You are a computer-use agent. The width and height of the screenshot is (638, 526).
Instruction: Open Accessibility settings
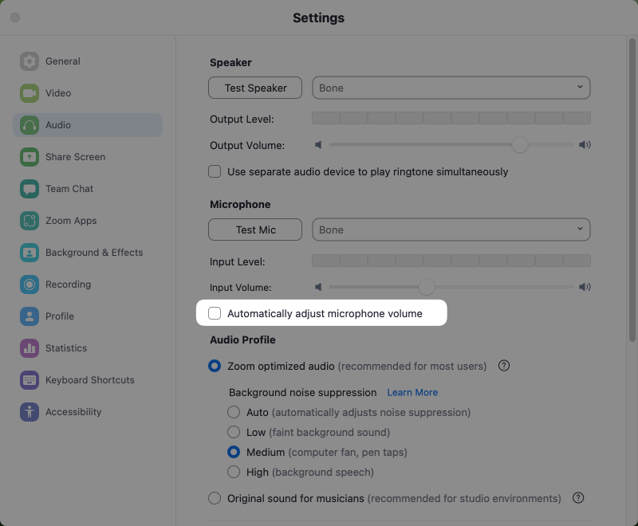point(88,412)
